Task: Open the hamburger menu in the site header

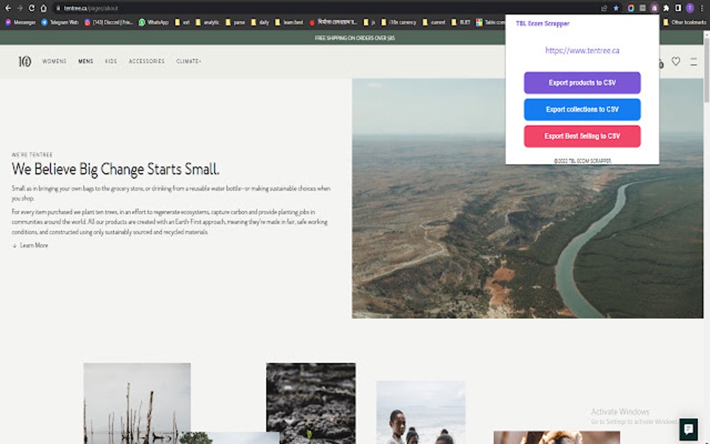Action: click(693, 62)
